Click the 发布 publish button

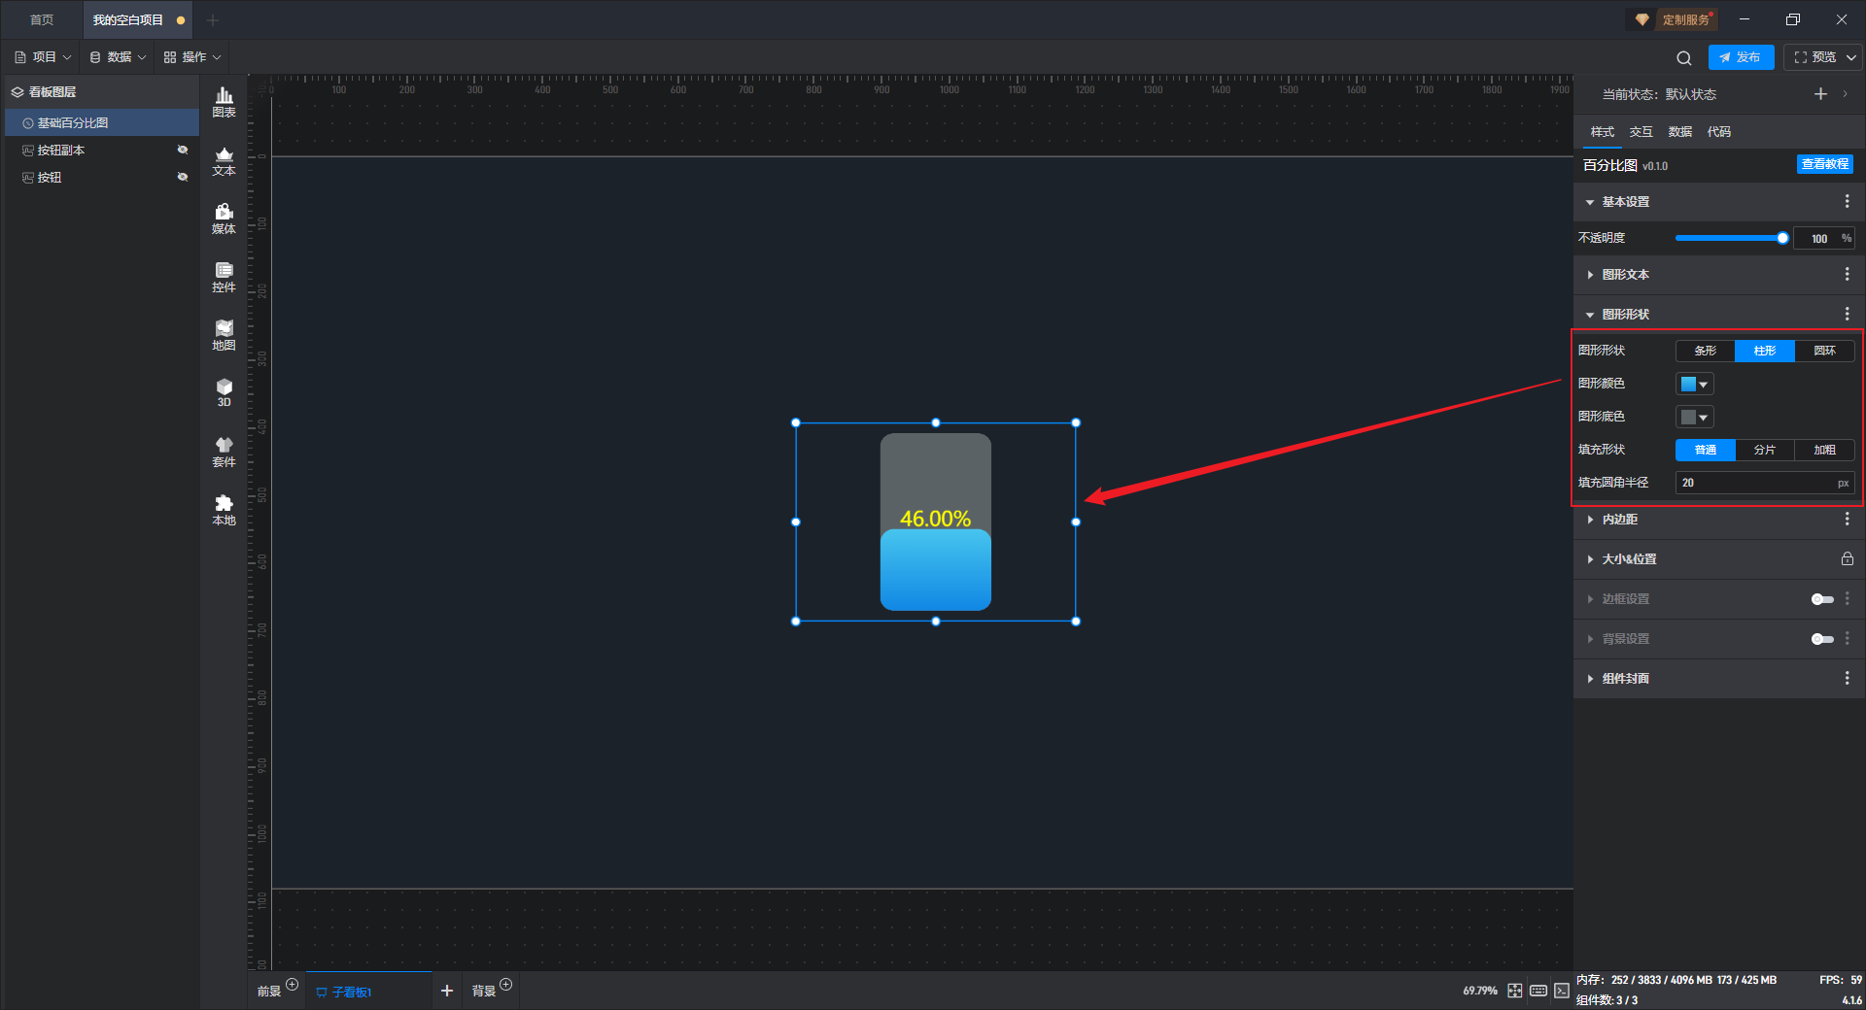[1741, 57]
